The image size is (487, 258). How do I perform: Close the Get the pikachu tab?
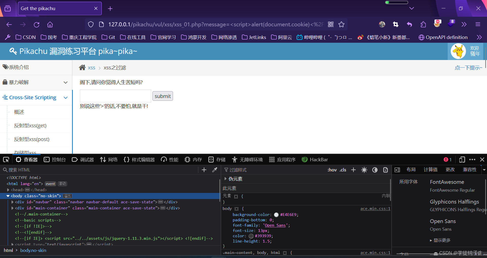coord(96,8)
